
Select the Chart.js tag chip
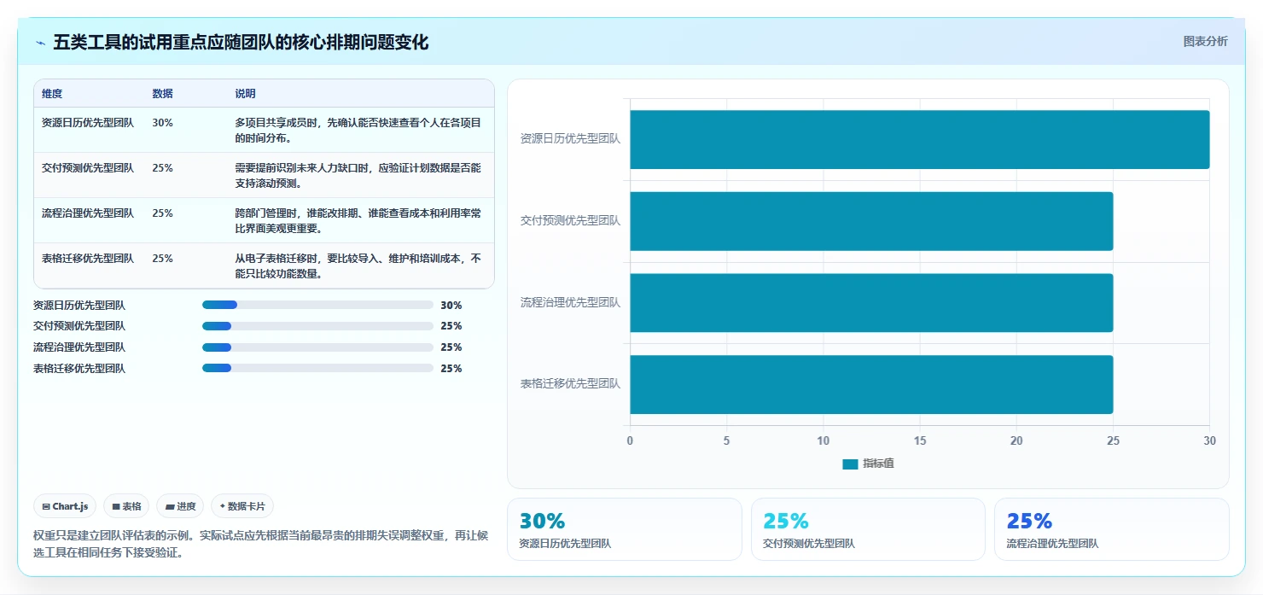65,506
